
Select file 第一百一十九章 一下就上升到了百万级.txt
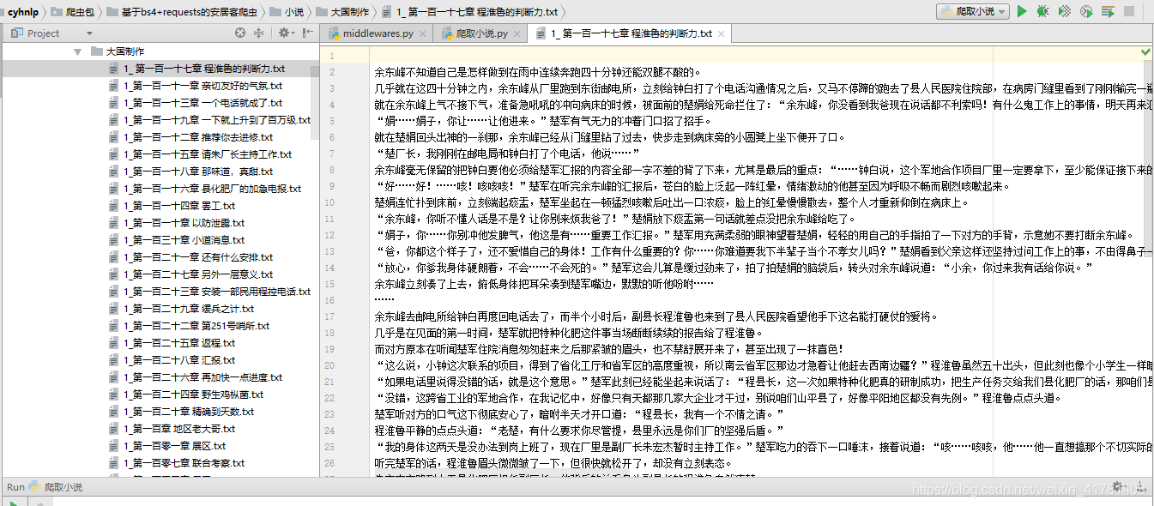pos(210,120)
